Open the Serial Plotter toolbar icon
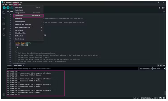Viewport: 168px width, 101px height. (x=159, y=8)
